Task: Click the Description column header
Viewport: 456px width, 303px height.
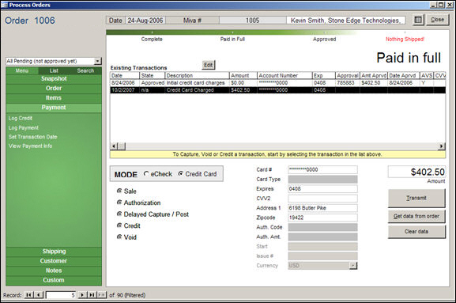Action: [x=197, y=76]
